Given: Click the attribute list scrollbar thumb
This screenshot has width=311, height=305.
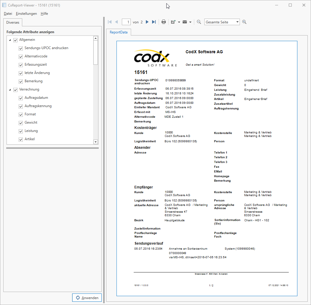Looking at the screenshot, I should point(95,53).
